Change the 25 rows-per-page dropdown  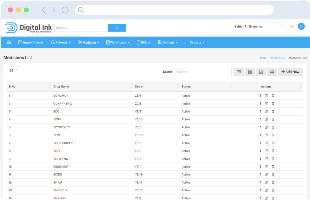point(14,70)
